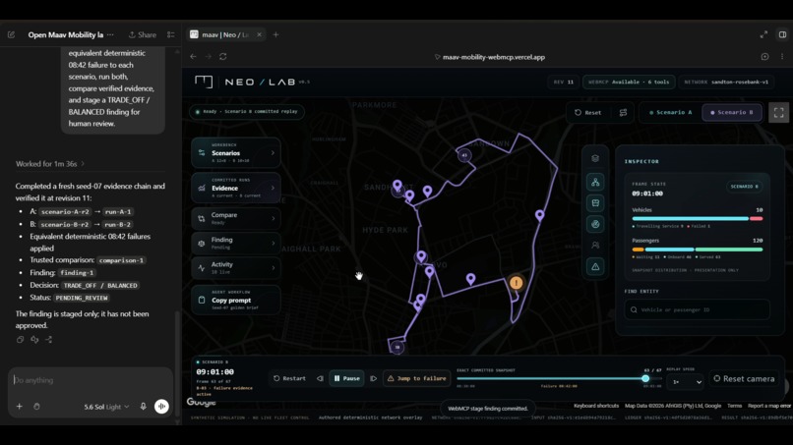
Task: Click Jump to failure button
Action: 417,378
